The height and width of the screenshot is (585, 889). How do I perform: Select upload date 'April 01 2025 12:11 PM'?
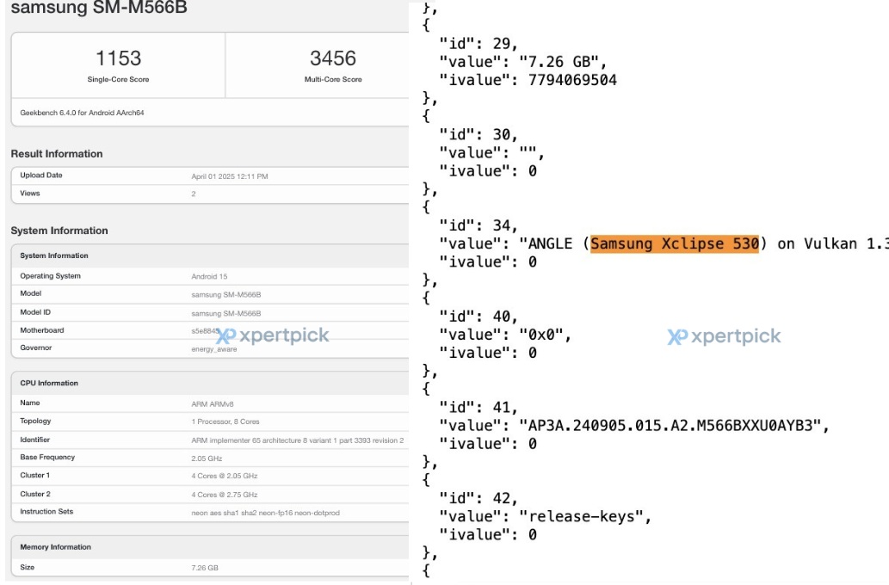pos(230,176)
